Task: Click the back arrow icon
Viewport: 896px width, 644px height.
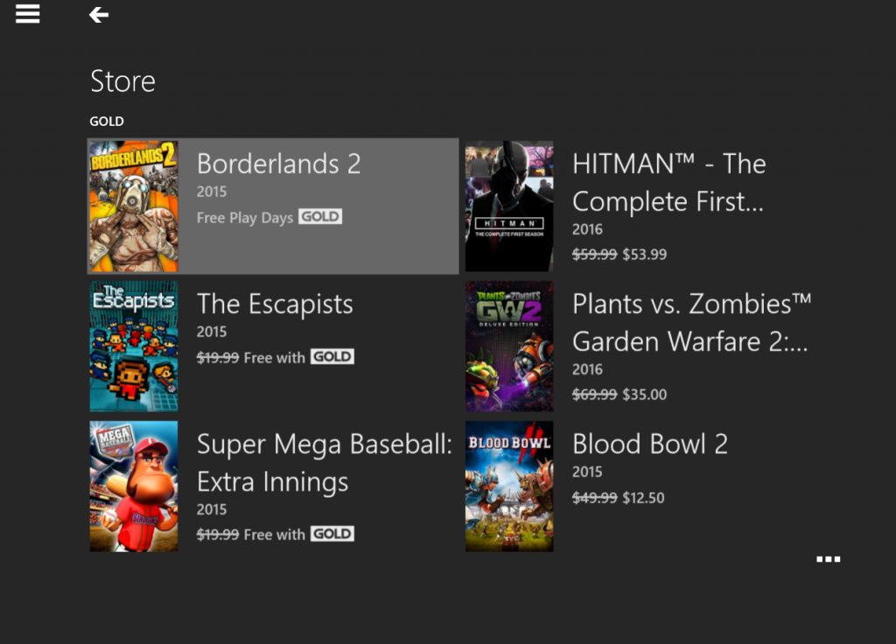Action: pyautogui.click(x=98, y=14)
